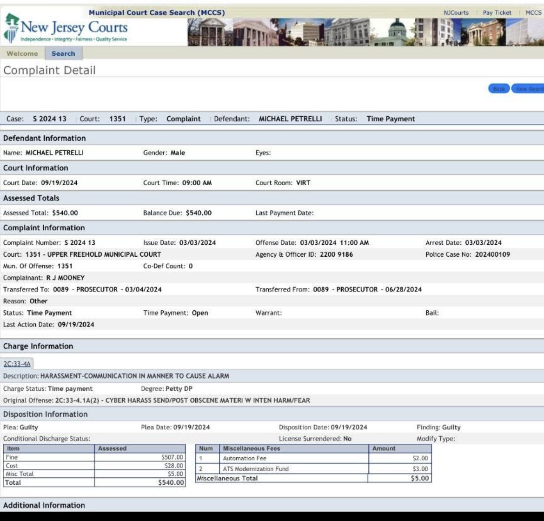Click the Additional Information section header

pyautogui.click(x=272, y=505)
